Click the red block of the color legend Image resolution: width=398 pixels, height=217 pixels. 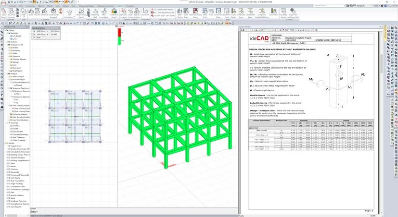click(119, 32)
